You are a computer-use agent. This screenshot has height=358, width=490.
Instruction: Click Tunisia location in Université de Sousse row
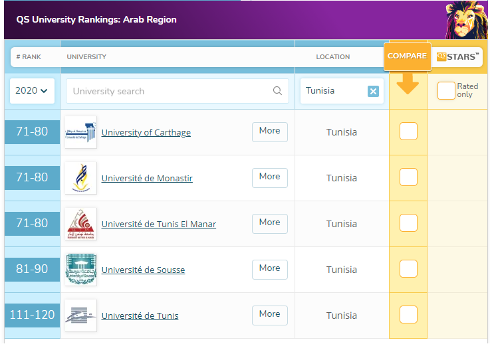[342, 270]
